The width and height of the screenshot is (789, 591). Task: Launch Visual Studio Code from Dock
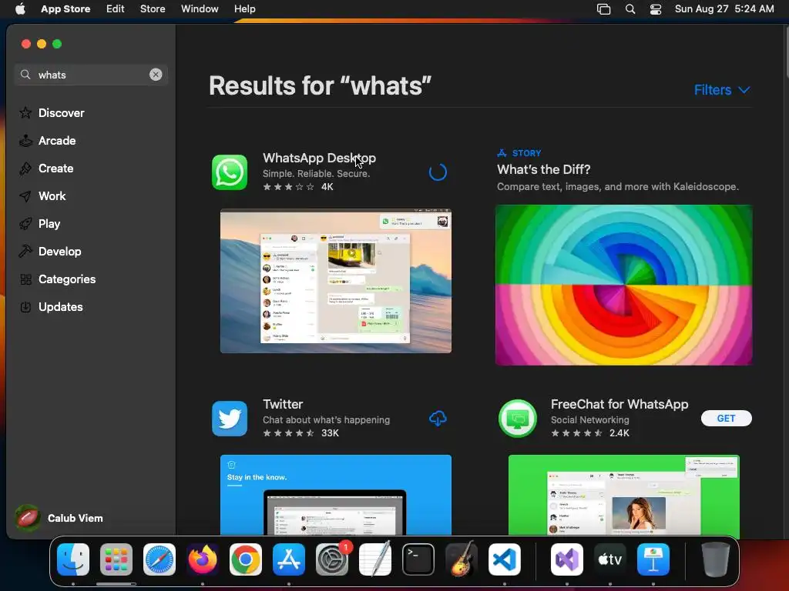pos(504,559)
